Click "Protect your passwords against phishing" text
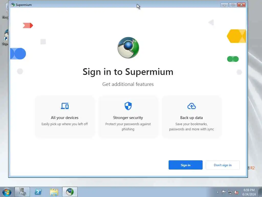Viewport: 262px width, 197px height. 128,126
